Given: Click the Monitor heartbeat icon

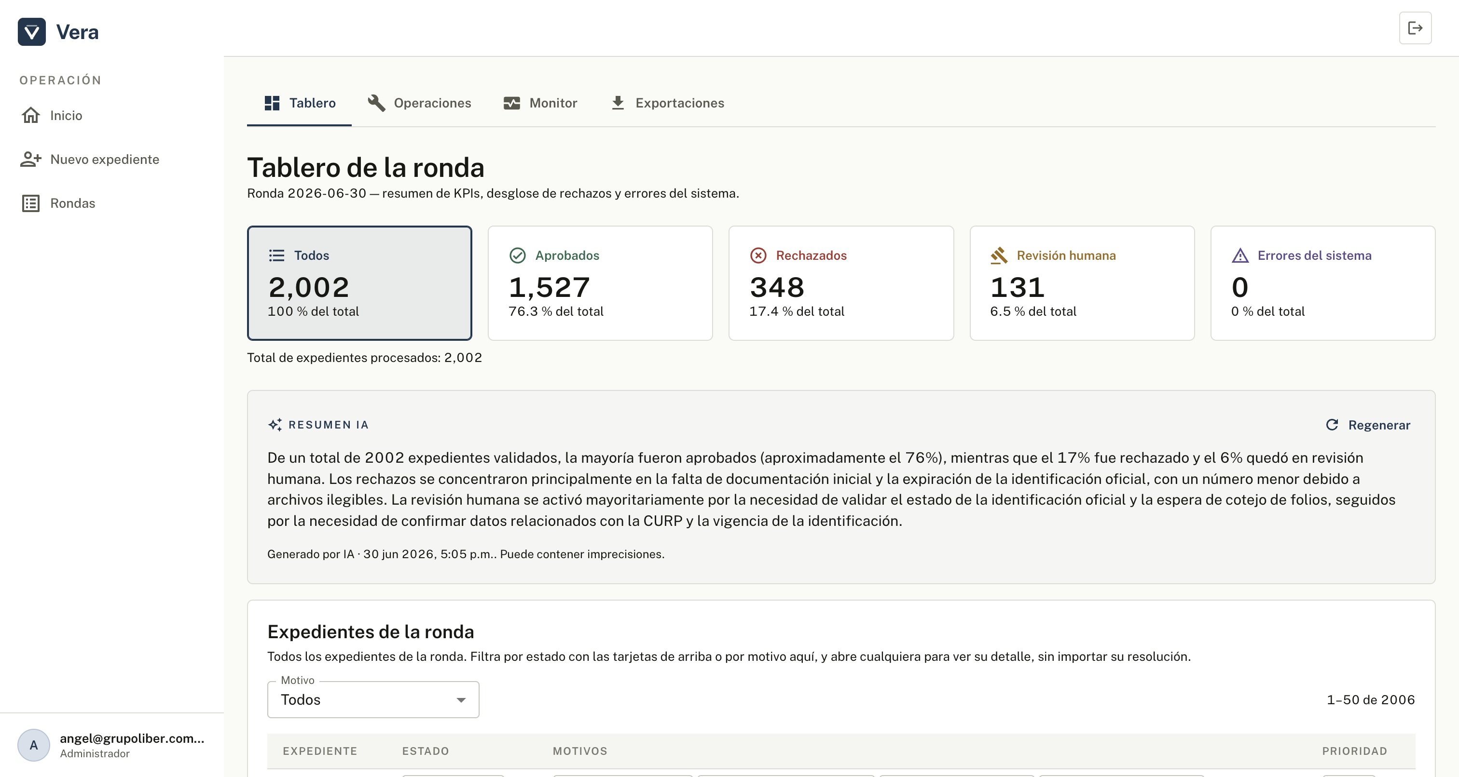Looking at the screenshot, I should [511, 103].
